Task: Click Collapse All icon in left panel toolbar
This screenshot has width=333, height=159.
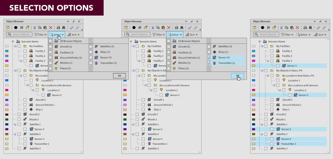Action: [x=77, y=27]
